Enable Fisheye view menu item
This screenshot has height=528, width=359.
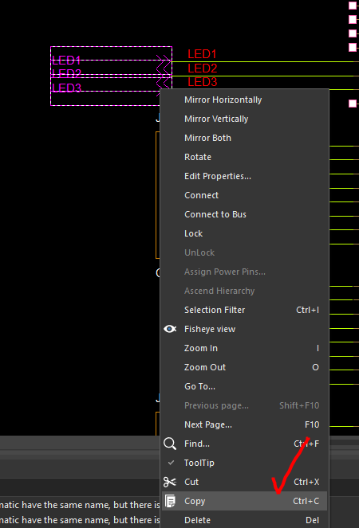(244, 329)
